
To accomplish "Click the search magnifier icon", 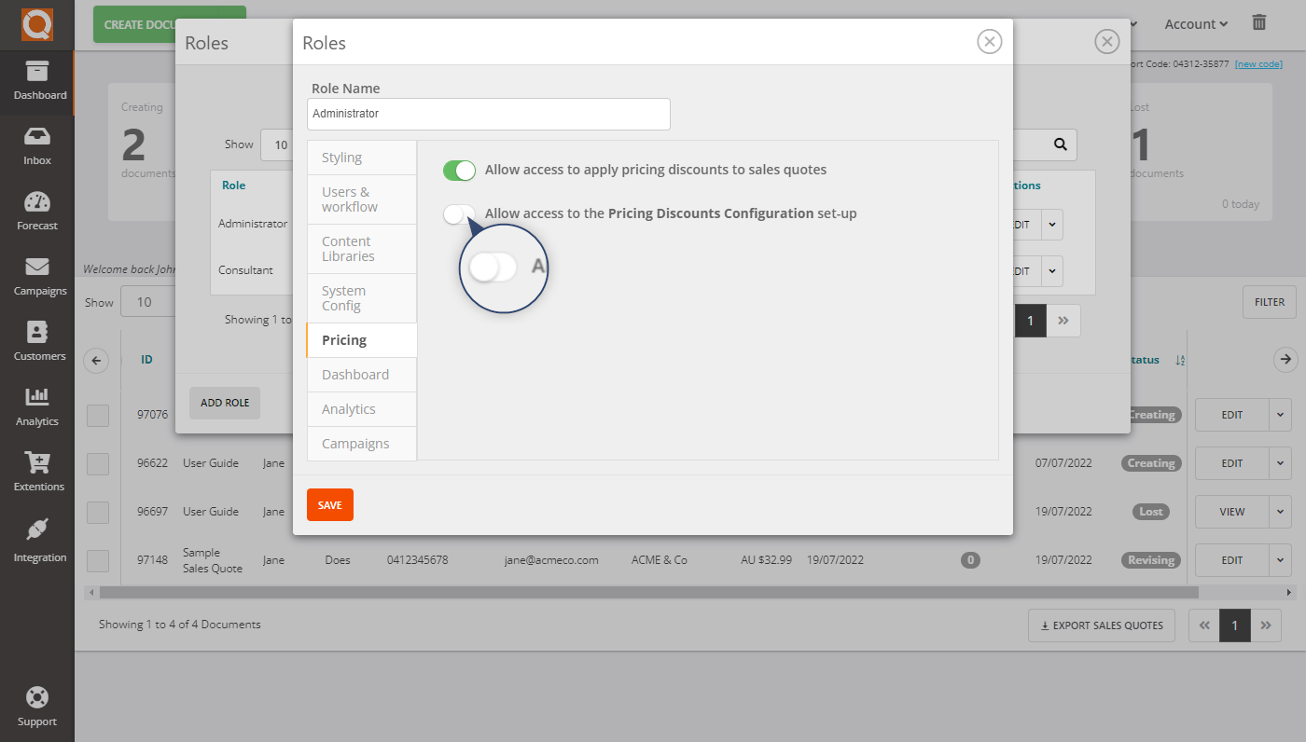I will click(x=1059, y=144).
